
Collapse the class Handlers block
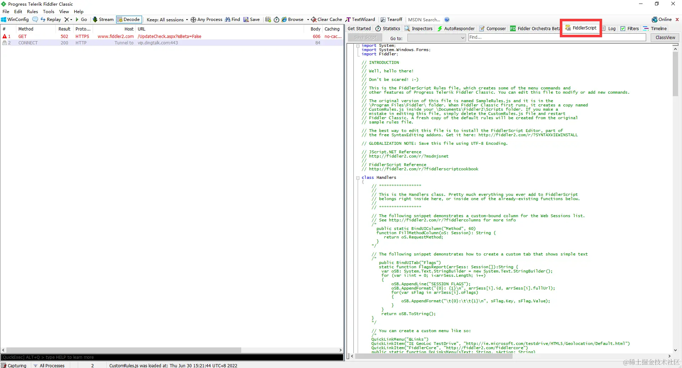pos(358,178)
